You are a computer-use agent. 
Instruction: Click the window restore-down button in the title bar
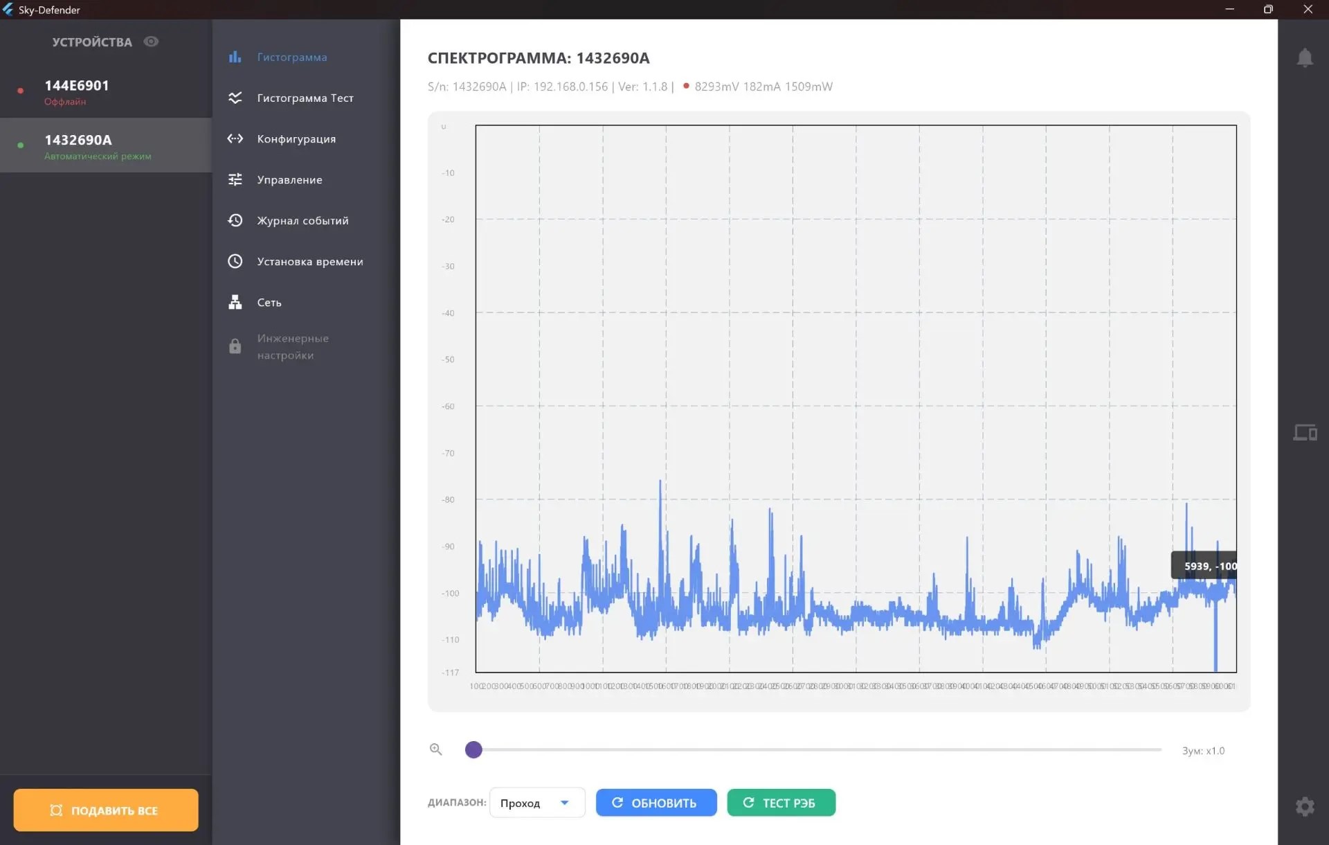tap(1268, 10)
